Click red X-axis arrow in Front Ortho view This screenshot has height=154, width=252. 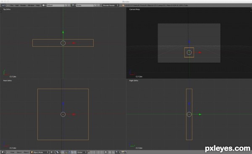[74, 114]
